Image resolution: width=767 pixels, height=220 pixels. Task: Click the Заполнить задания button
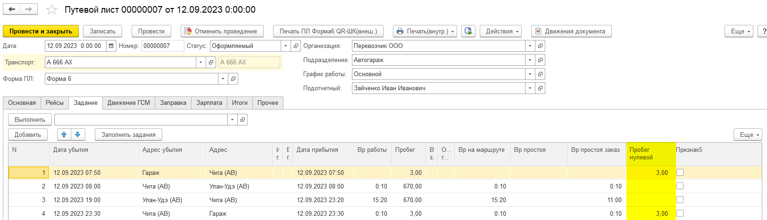click(128, 135)
